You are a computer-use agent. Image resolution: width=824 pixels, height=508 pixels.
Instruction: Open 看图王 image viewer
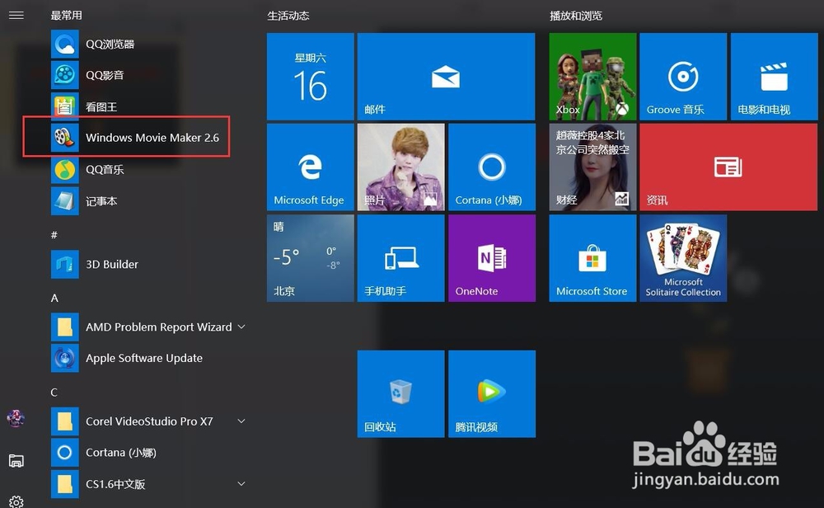[64, 106]
